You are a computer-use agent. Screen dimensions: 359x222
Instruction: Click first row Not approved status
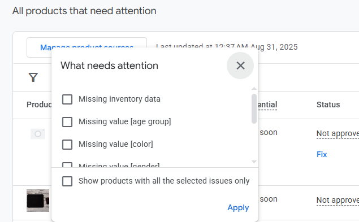[338, 133]
